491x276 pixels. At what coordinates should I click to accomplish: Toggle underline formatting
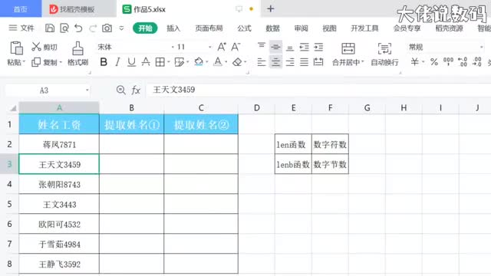131,62
